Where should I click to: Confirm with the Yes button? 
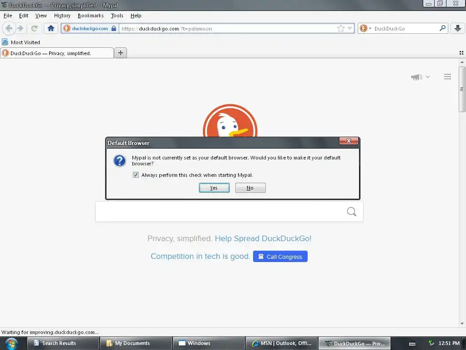tap(214, 188)
